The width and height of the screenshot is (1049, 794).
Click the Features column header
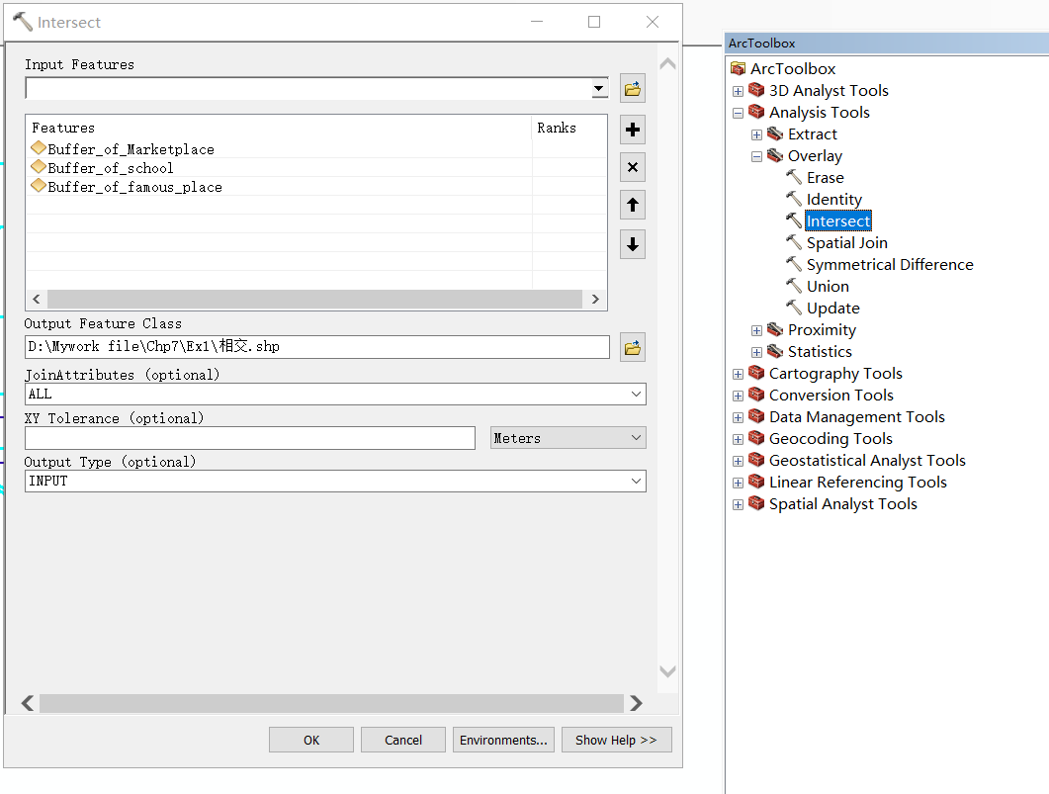tap(279, 128)
